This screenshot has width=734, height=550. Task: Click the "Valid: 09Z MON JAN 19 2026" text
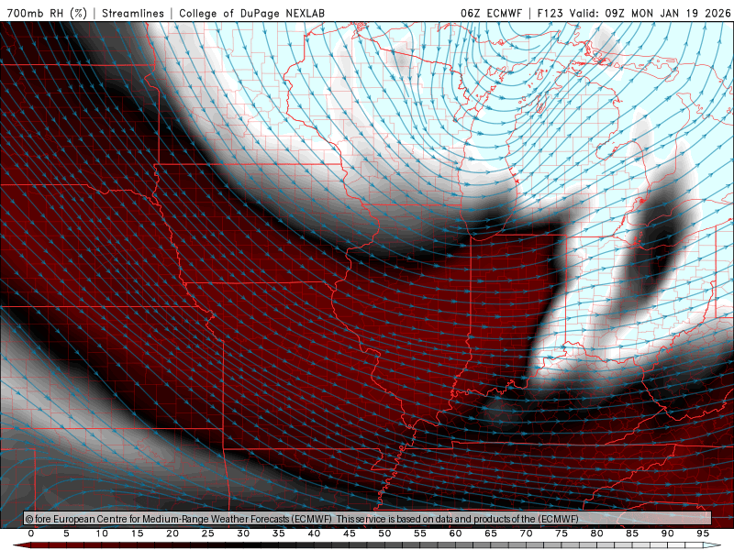[x=650, y=13]
